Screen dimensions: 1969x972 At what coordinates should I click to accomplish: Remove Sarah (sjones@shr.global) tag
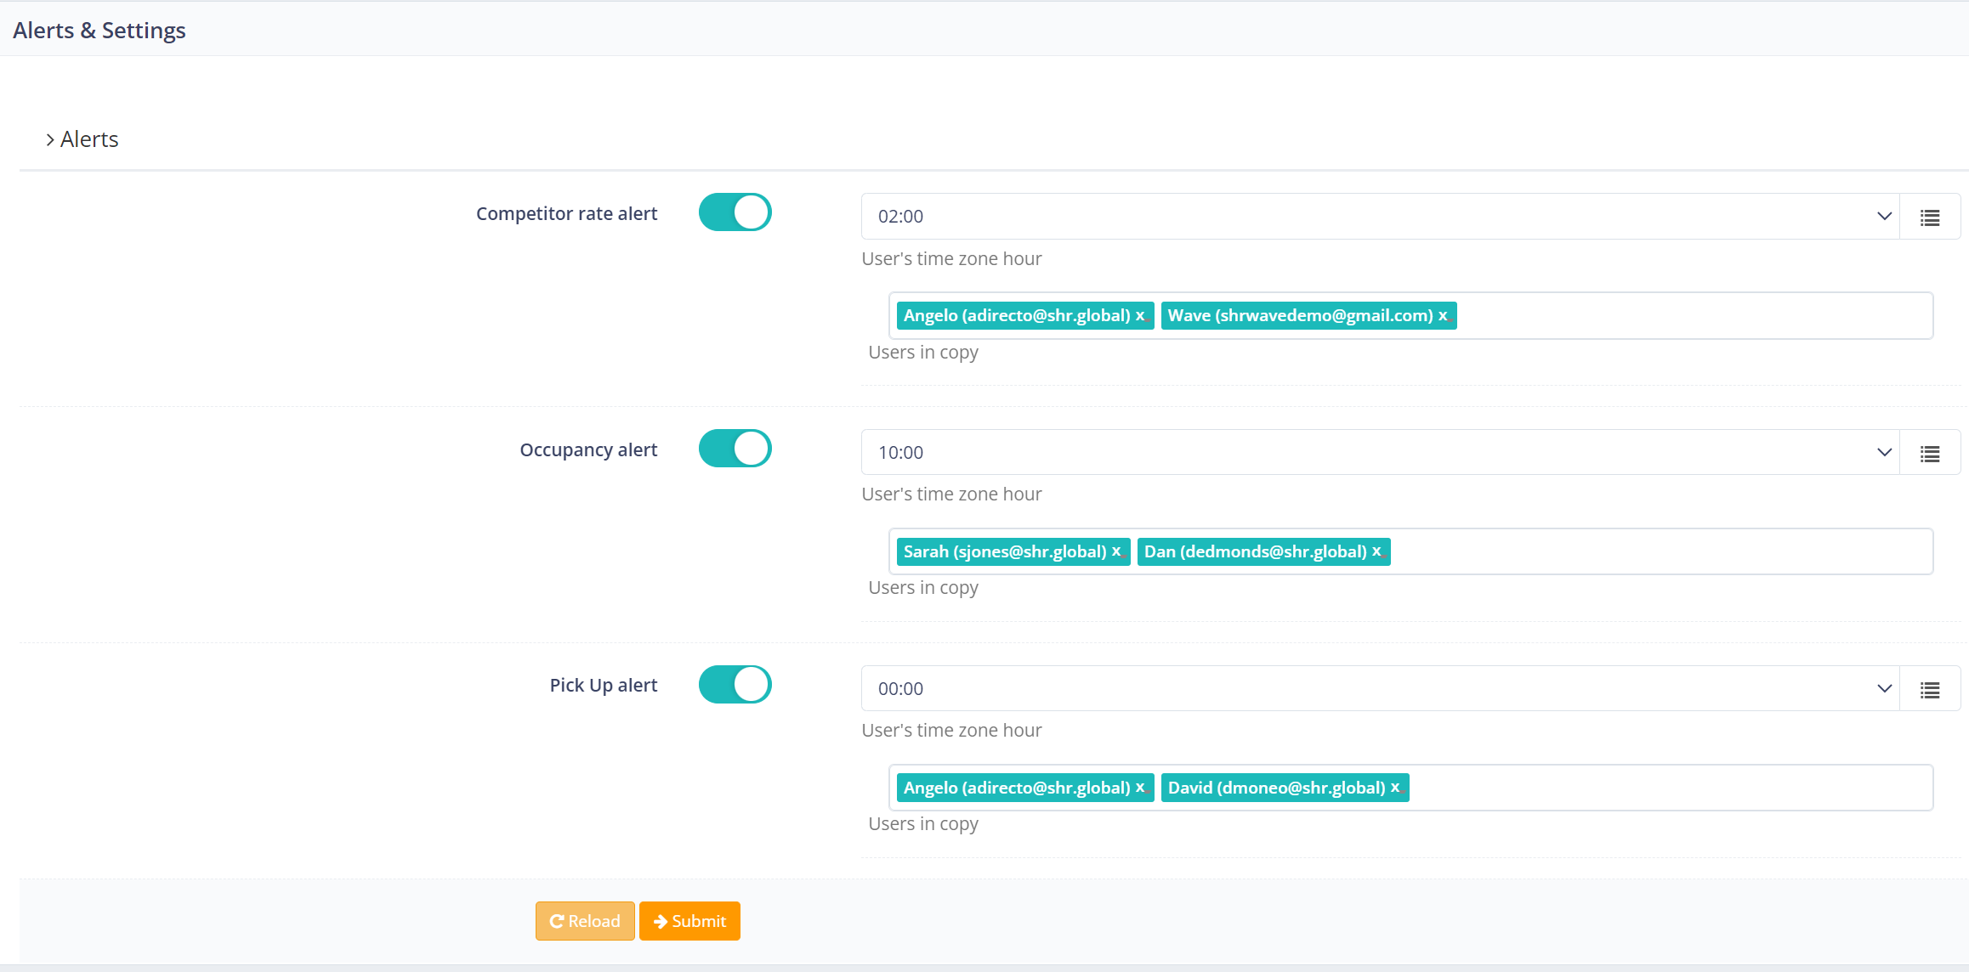pyautogui.click(x=1116, y=551)
